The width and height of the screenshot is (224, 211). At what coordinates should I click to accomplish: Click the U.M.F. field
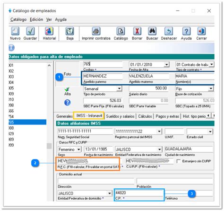tap(174, 132)
